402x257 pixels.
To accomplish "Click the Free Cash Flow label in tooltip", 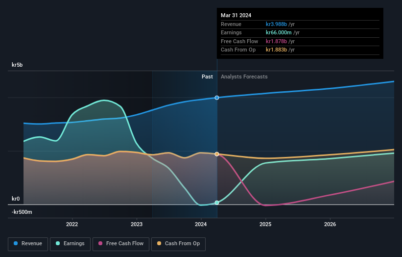I will pyautogui.click(x=239, y=41).
